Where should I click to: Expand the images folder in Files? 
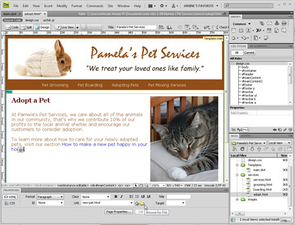point(237,200)
